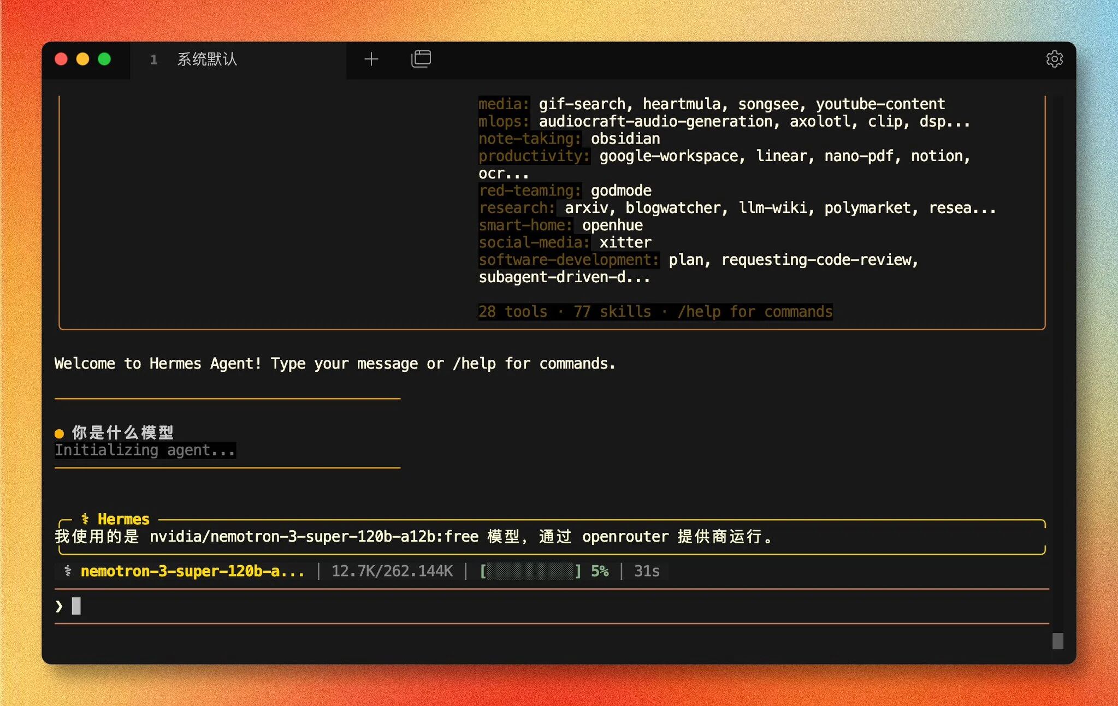The image size is (1118, 706).
Task: Click the "Initializing agent..." status text
Action: tap(145, 450)
